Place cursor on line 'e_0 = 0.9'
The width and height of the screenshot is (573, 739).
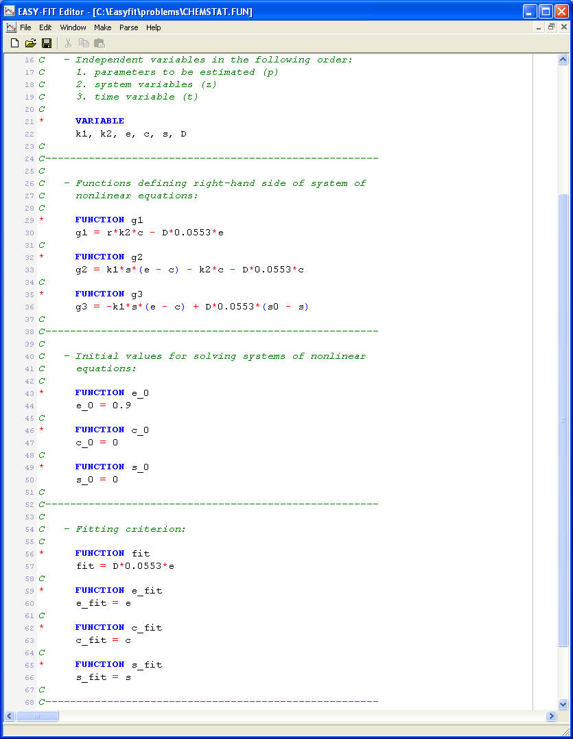[x=103, y=406]
